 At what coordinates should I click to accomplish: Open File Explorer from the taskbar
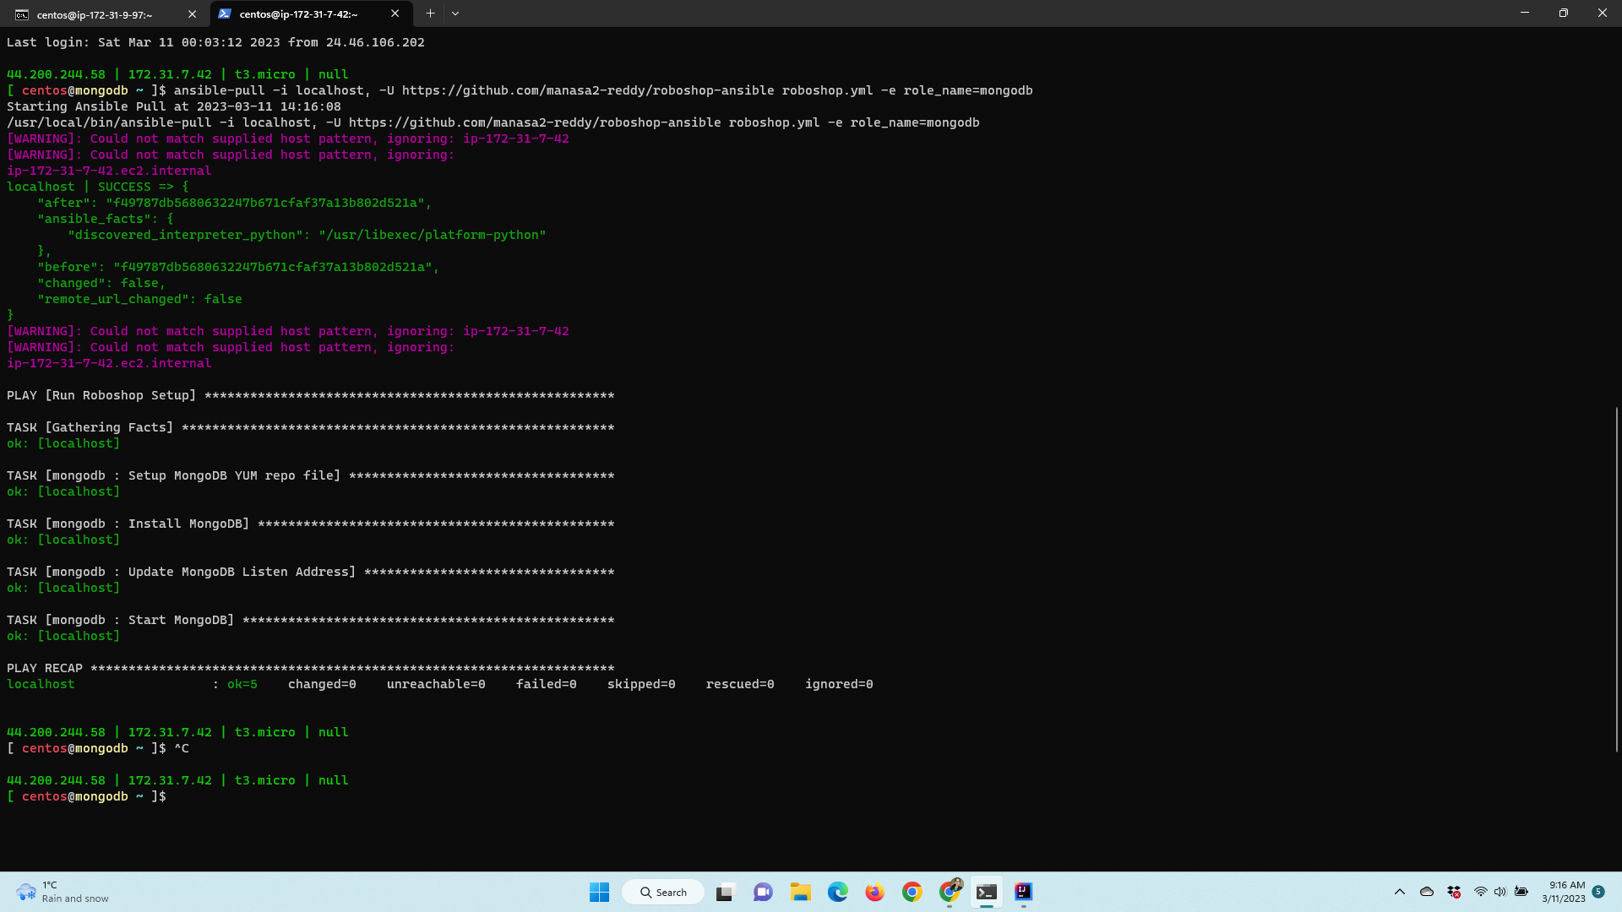(x=800, y=892)
